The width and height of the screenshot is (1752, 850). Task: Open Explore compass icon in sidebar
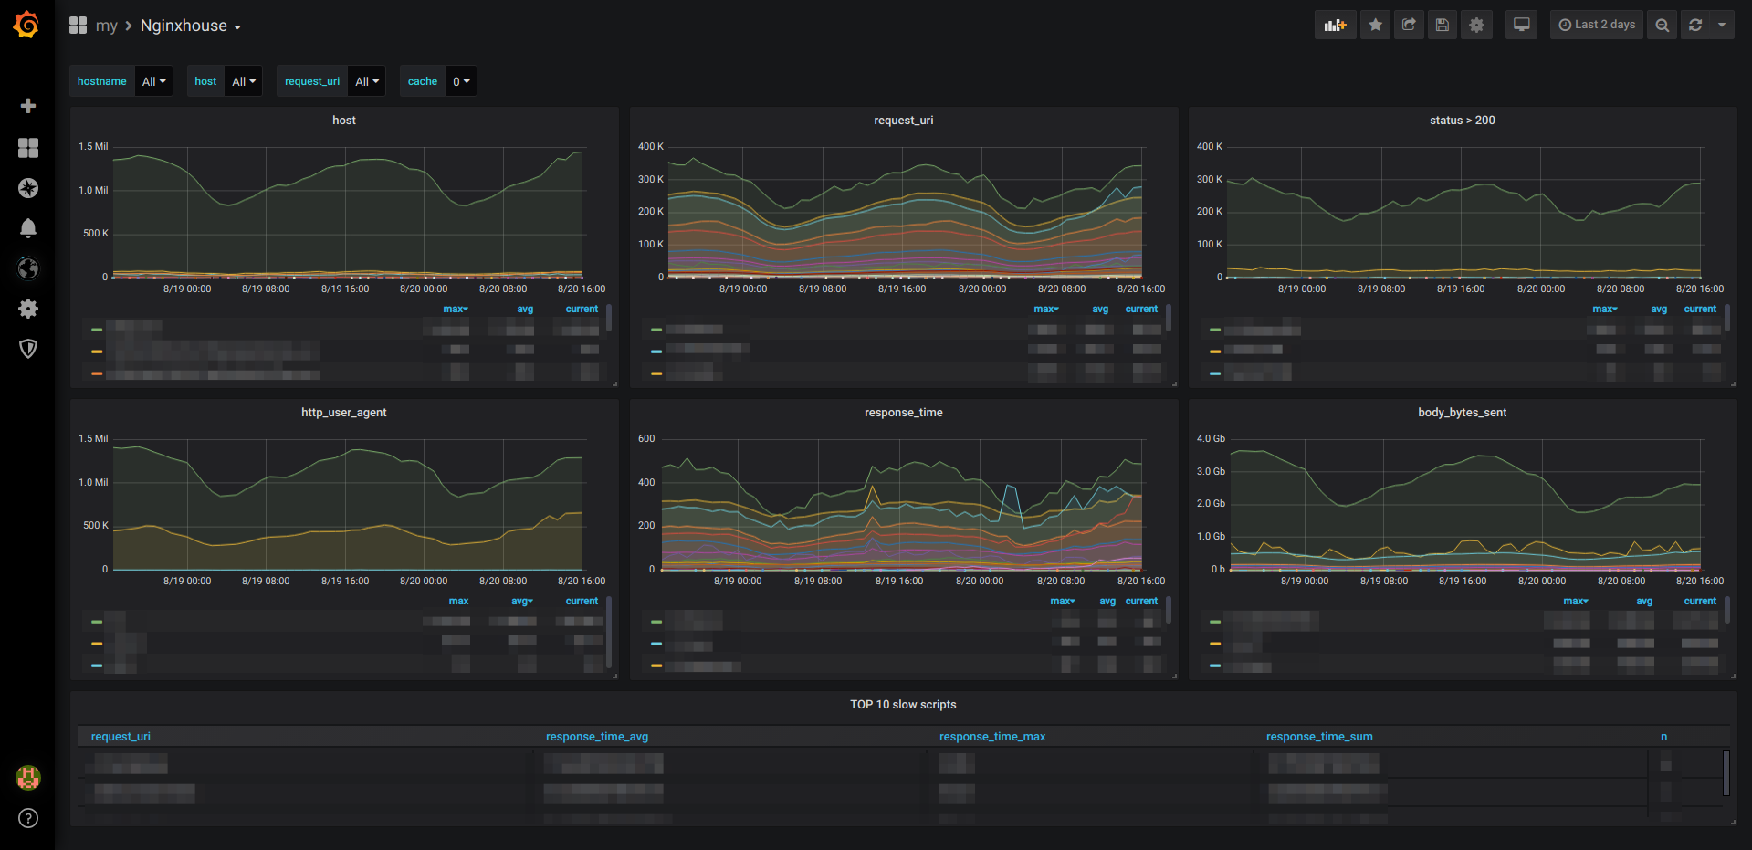coord(28,188)
